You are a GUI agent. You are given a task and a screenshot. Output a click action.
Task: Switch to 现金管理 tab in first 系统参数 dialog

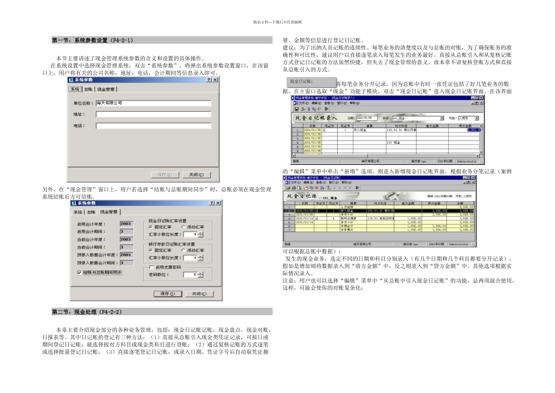tap(106, 89)
